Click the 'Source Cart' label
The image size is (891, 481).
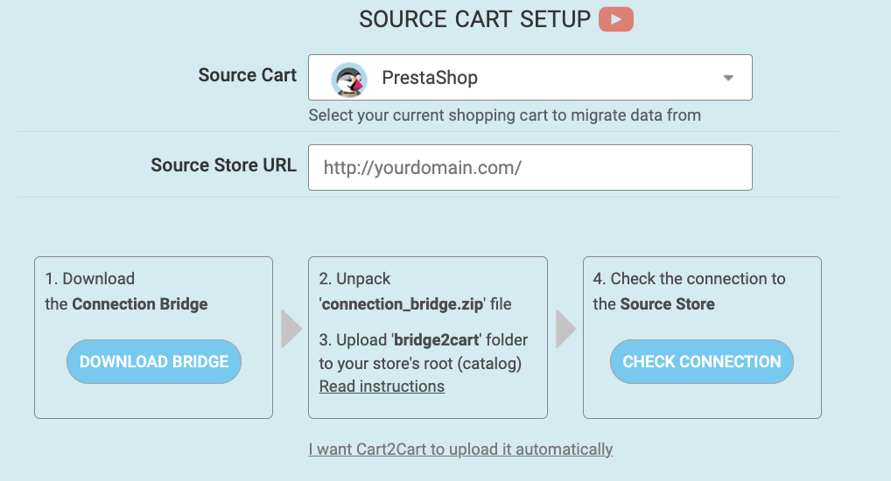coord(247,75)
